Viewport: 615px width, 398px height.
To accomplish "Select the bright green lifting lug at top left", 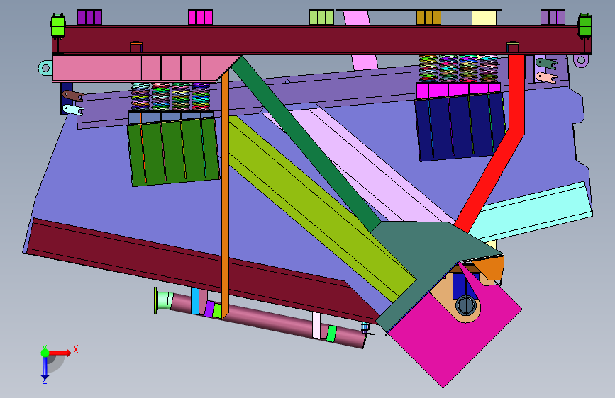I will (x=58, y=26).
